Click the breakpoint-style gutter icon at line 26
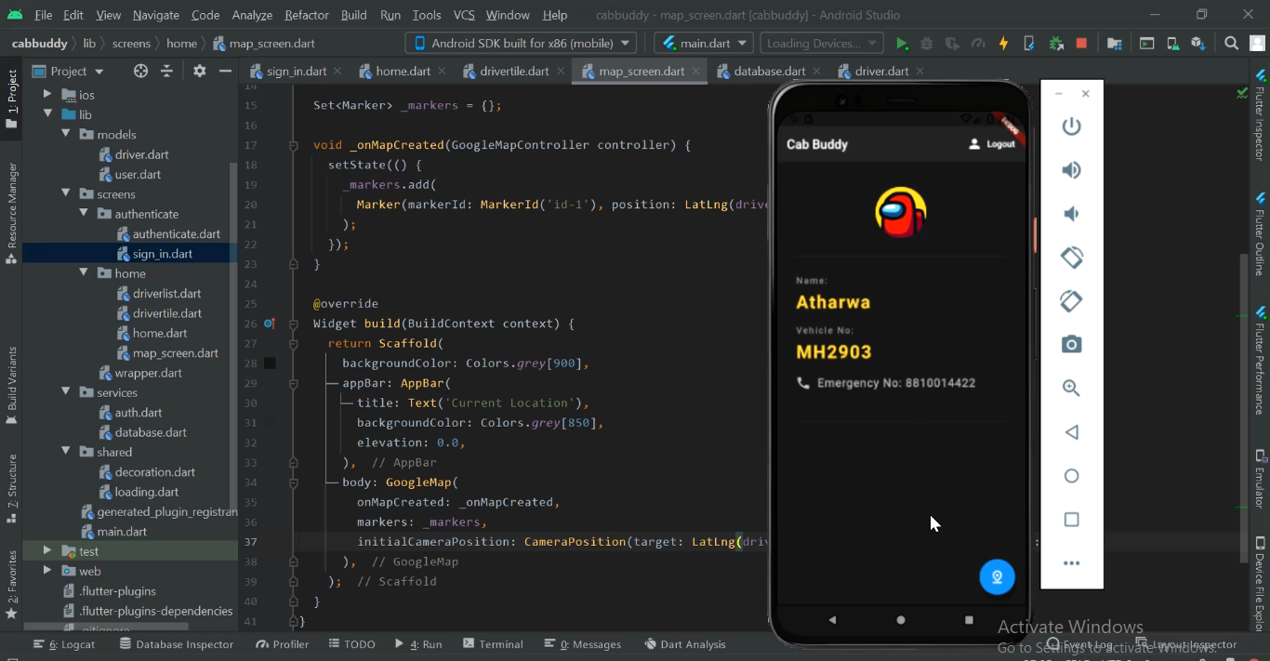1270x661 pixels. 270,324
